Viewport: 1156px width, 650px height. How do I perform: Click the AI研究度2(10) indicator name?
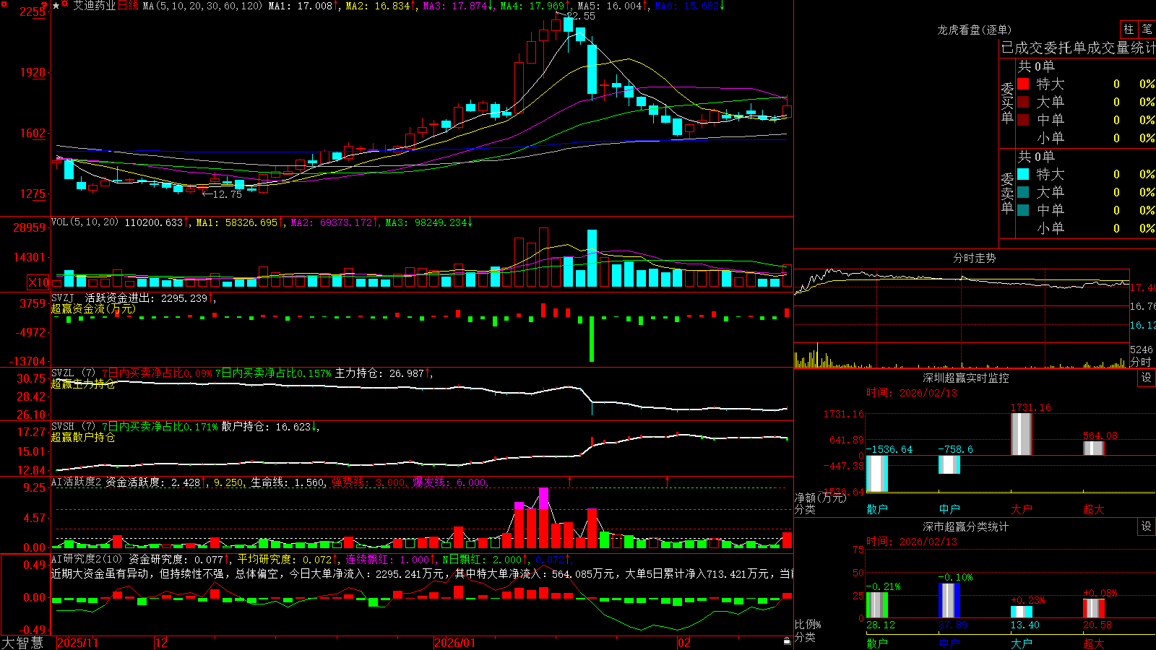87,559
